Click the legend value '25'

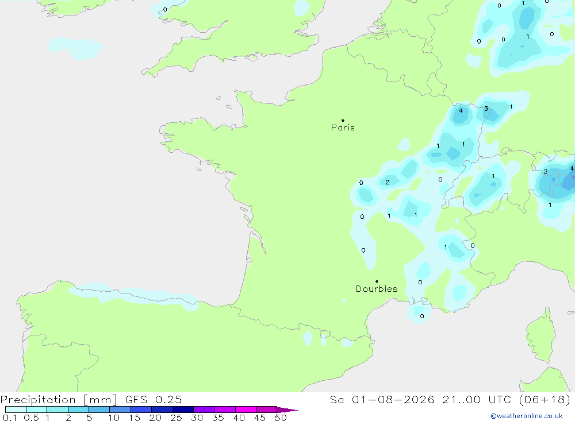(176, 418)
